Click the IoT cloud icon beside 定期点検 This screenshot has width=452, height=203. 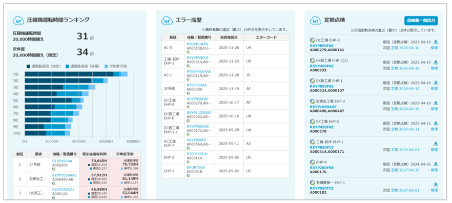[x=315, y=21]
